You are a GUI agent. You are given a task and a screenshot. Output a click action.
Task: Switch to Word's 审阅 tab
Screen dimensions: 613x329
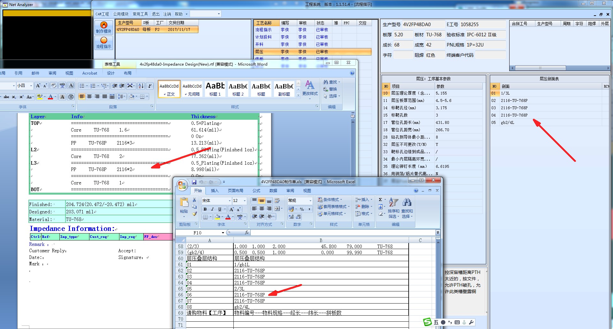coord(52,73)
